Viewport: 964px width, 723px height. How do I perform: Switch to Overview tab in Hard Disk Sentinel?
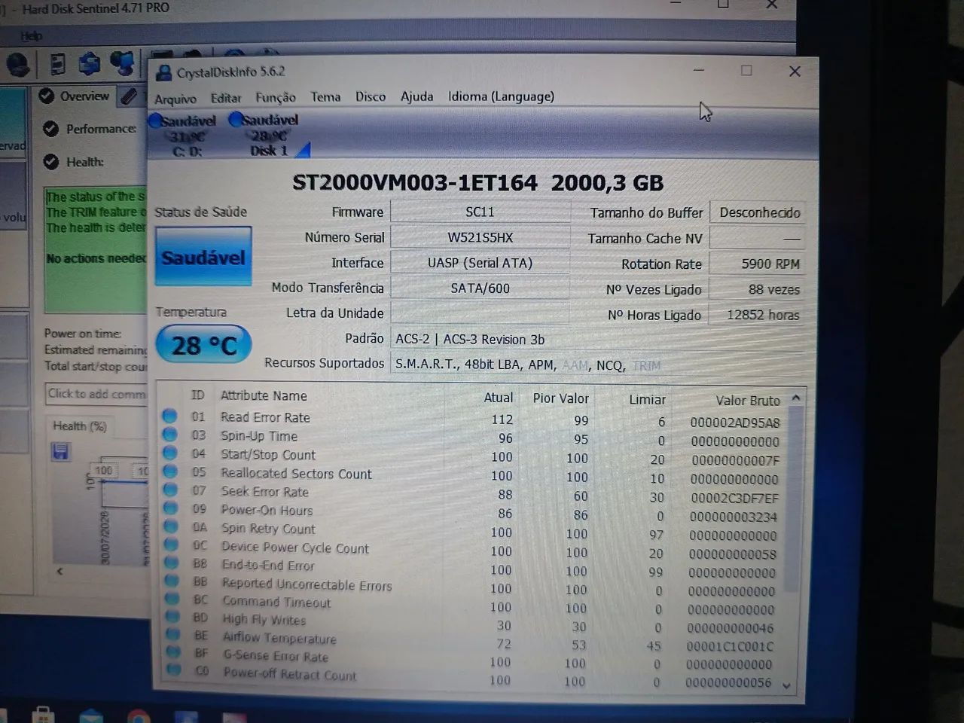[x=75, y=96]
